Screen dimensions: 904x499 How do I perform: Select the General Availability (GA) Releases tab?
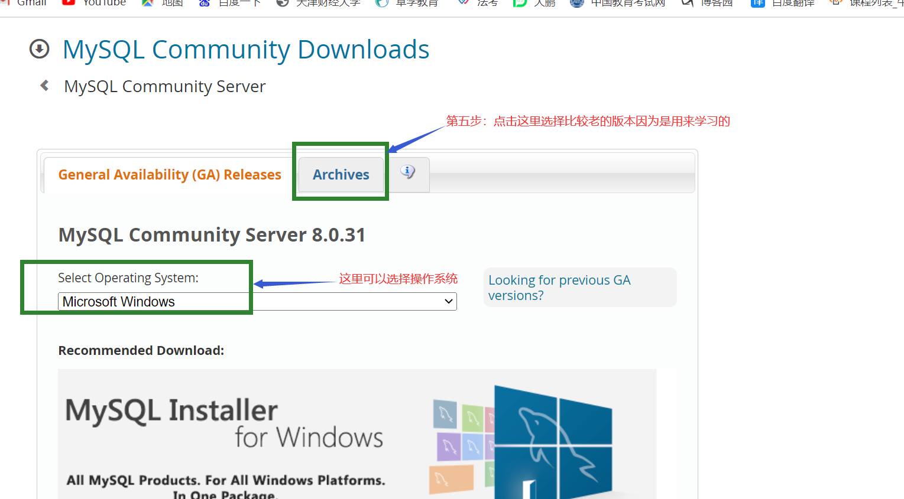pyautogui.click(x=170, y=175)
